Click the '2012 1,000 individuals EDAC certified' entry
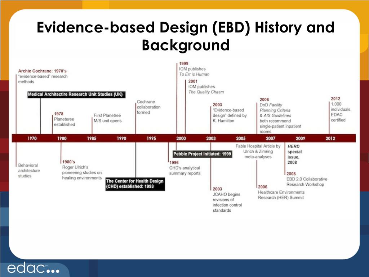This screenshot has height=277, width=369. tap(340, 109)
